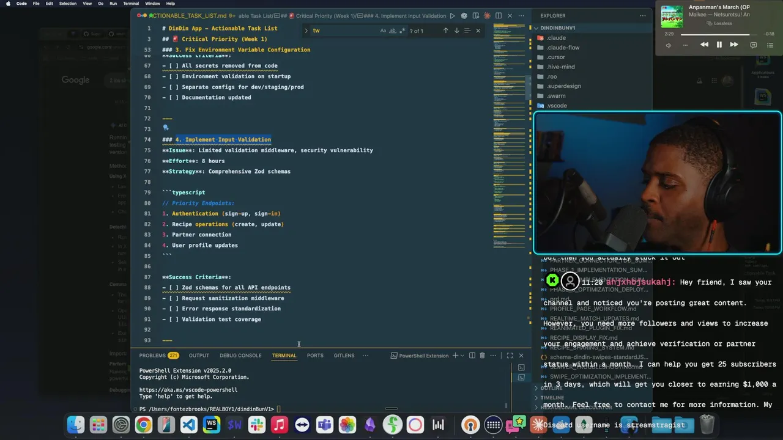Click the music widget volume icon
The width and height of the screenshot is (783, 440).
(668, 45)
